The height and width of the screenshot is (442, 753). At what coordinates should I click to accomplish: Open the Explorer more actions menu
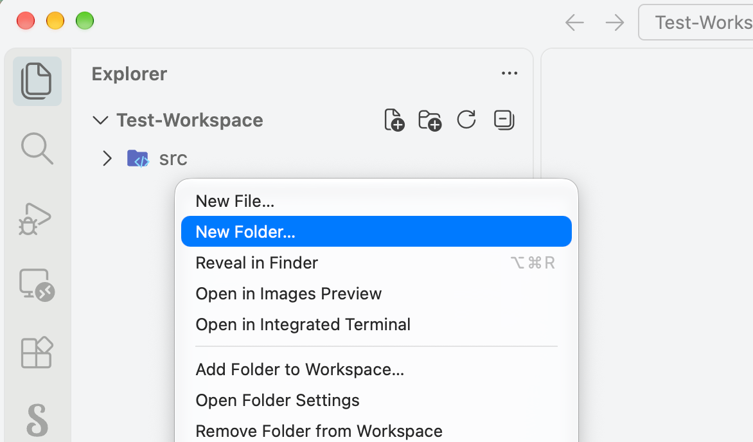pos(509,73)
